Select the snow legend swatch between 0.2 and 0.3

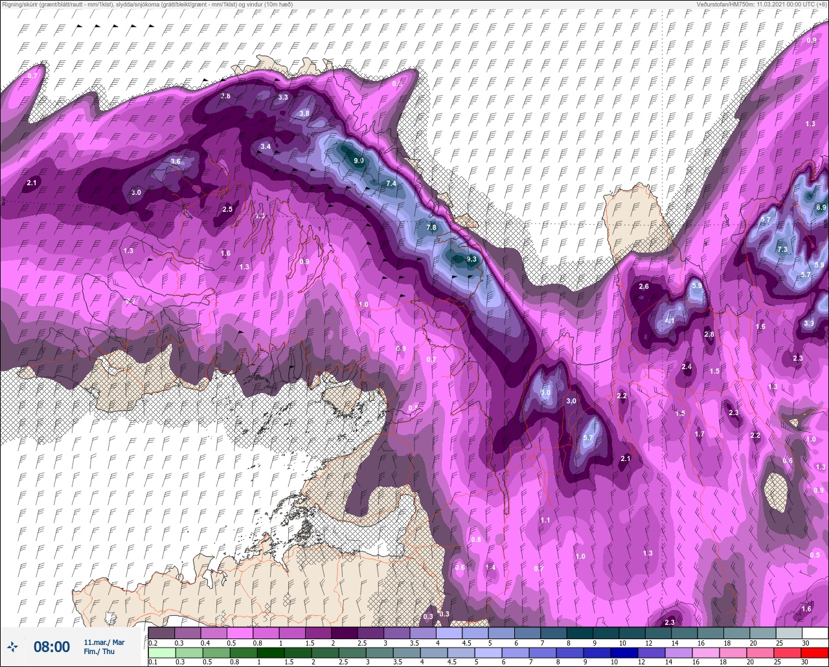coord(161,633)
